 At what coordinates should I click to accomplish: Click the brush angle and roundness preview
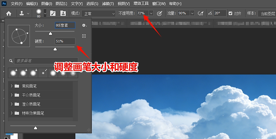pos(19,36)
